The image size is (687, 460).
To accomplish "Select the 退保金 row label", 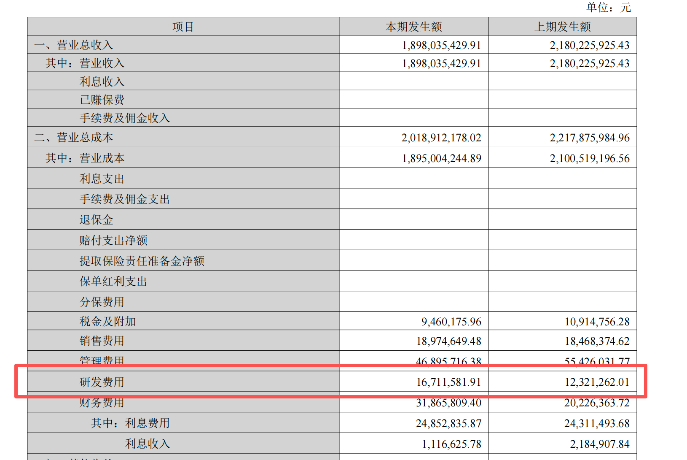I will [97, 219].
